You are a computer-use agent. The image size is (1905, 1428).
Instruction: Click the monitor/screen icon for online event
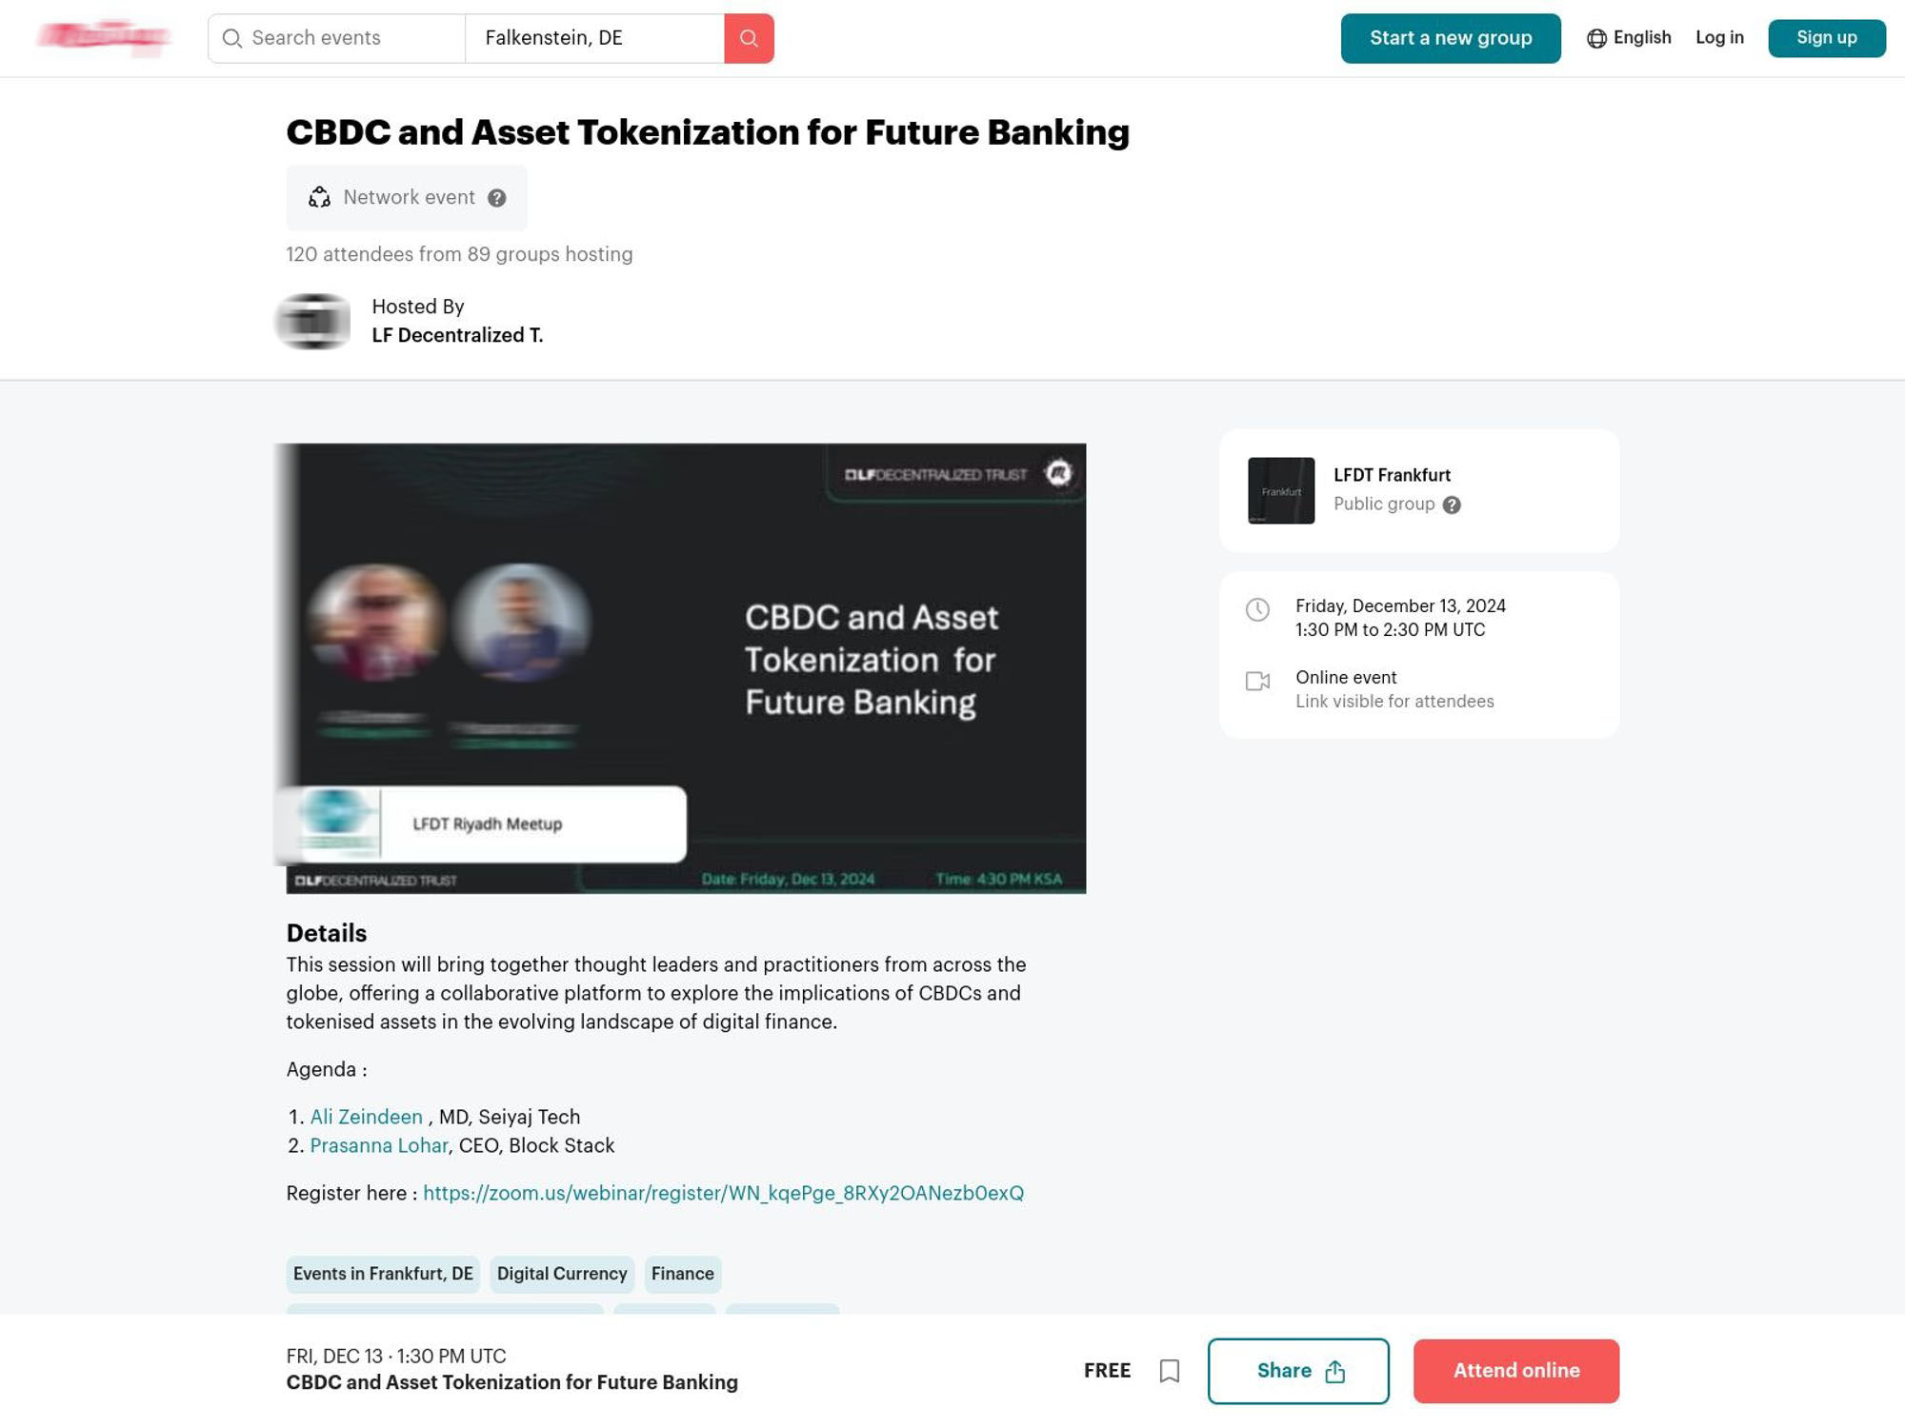1257,681
